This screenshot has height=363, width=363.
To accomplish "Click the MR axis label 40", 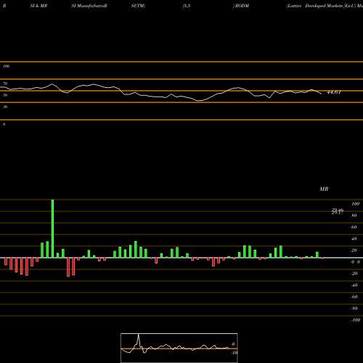I will (x=354, y=239).
